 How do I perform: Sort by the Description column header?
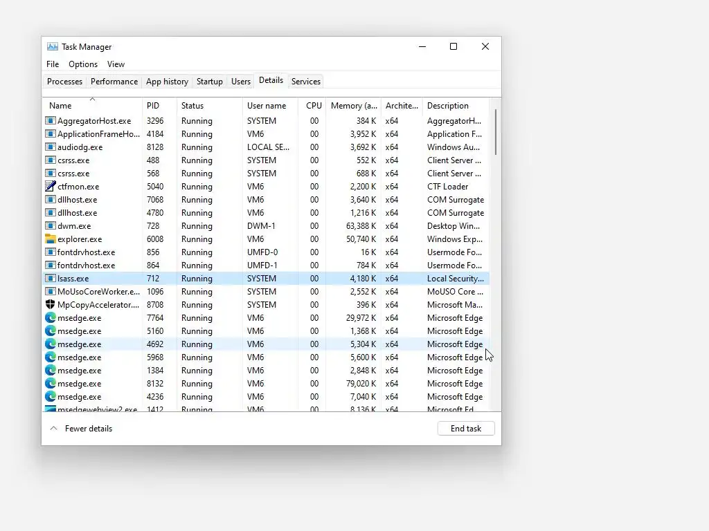[x=456, y=105]
